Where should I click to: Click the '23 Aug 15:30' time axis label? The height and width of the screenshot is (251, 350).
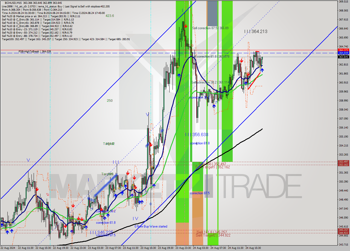[x=149, y=248]
